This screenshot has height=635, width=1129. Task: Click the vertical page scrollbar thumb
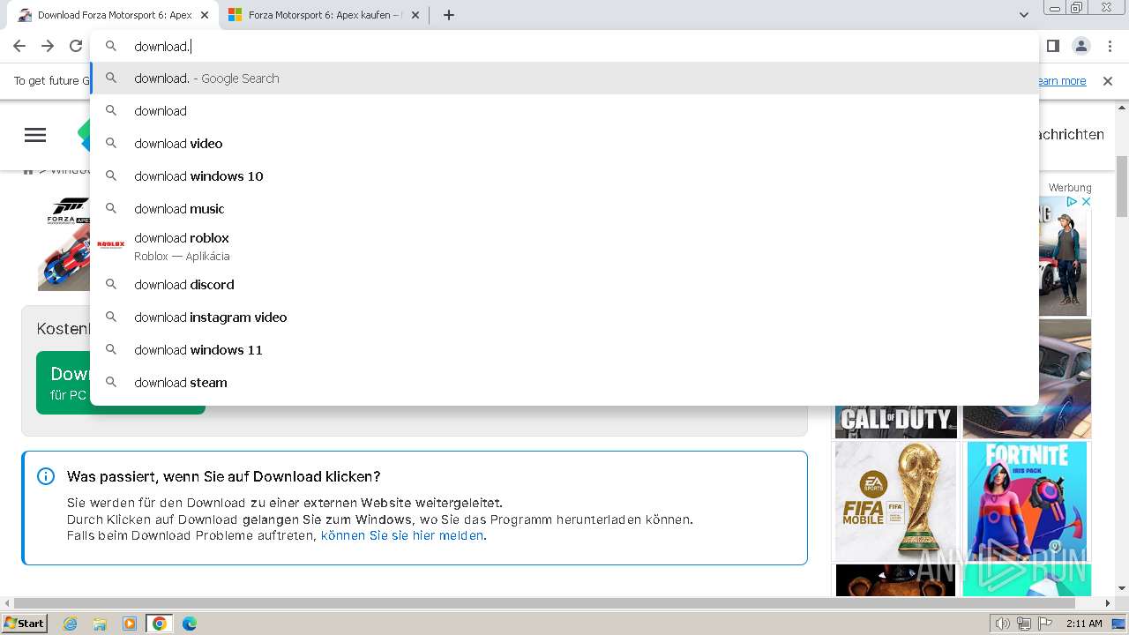click(x=1122, y=185)
